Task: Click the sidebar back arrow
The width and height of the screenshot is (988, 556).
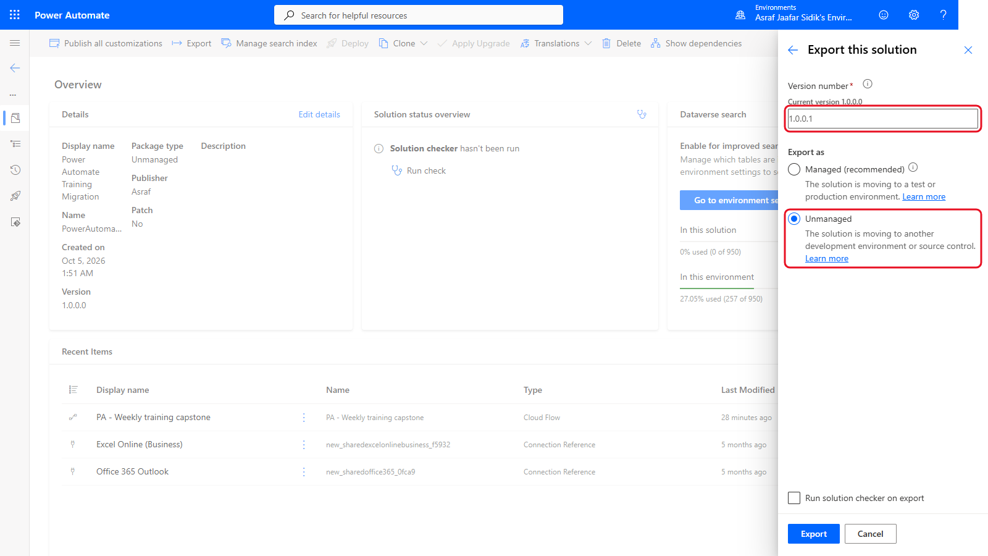Action: coord(15,68)
